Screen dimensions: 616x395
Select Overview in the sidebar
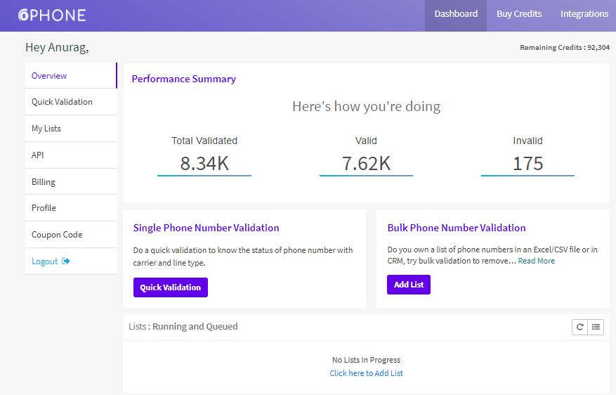click(49, 76)
